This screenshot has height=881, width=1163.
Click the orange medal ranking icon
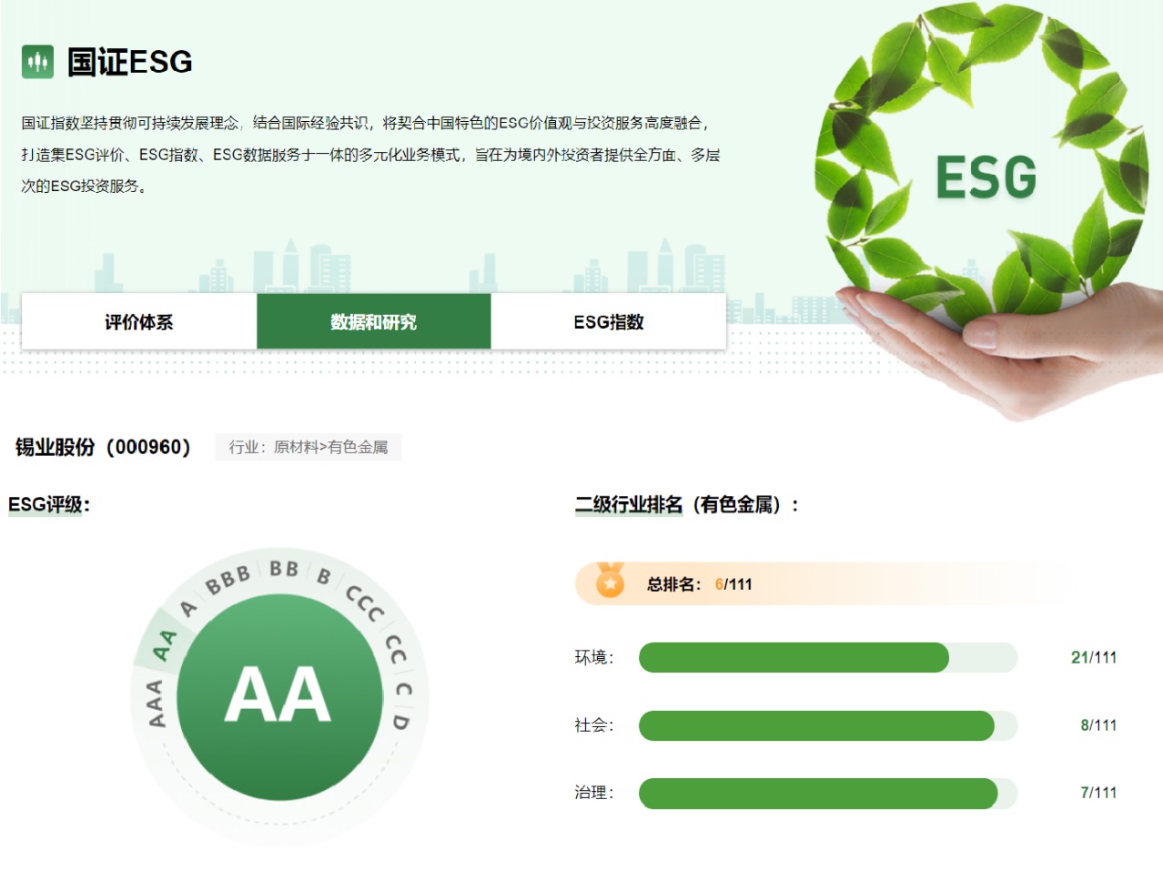tap(610, 582)
